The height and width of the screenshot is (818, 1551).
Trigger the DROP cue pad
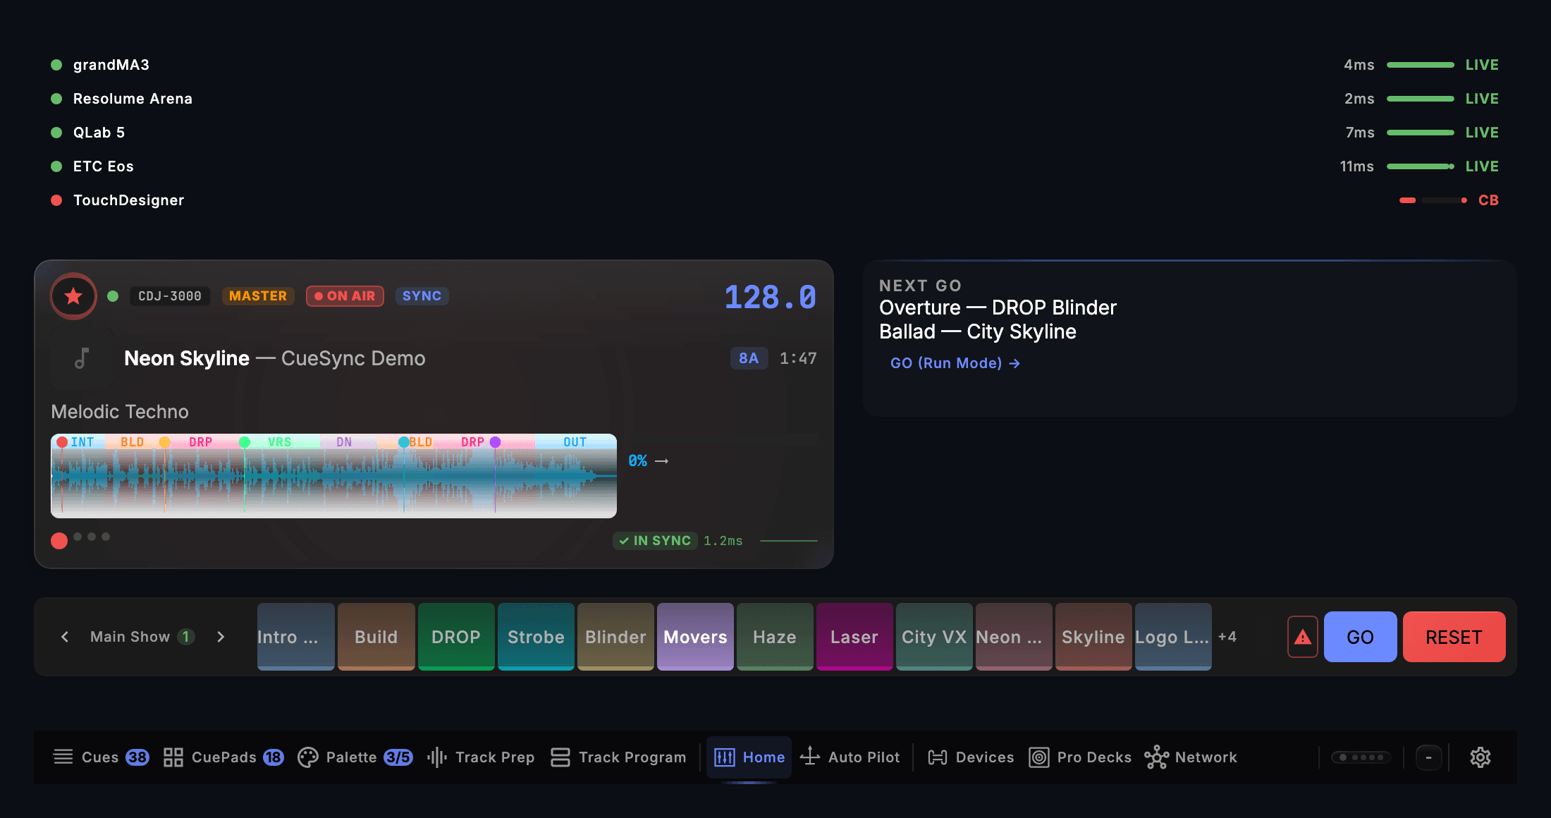tap(456, 637)
